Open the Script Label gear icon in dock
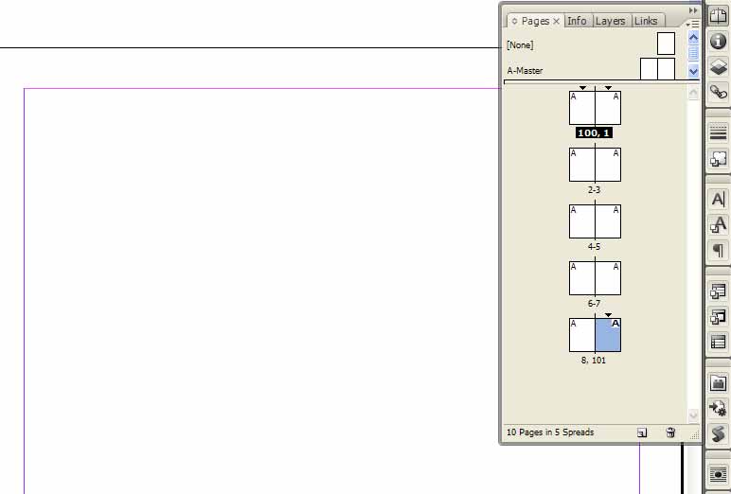 coord(718,408)
